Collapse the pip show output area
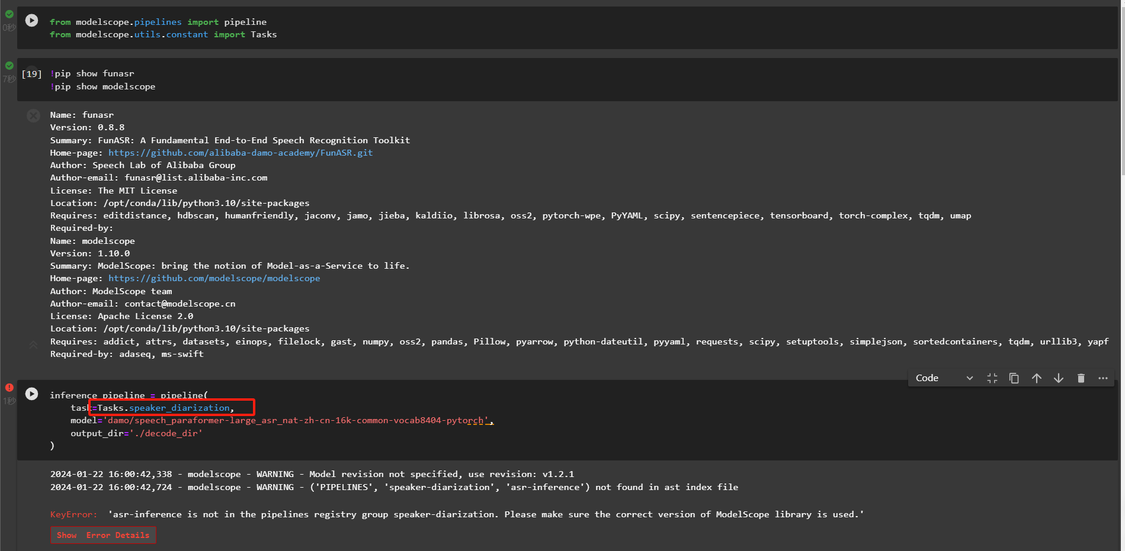The width and height of the screenshot is (1125, 551). 33,344
